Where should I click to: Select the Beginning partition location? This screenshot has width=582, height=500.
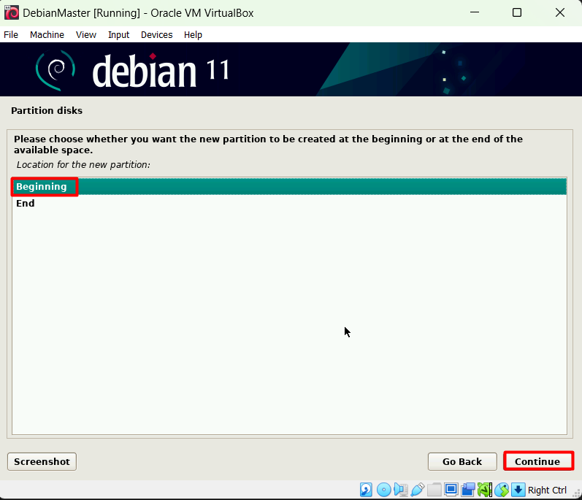pyautogui.click(x=289, y=187)
